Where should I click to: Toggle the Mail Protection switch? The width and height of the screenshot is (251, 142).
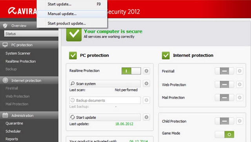tap(224, 98)
